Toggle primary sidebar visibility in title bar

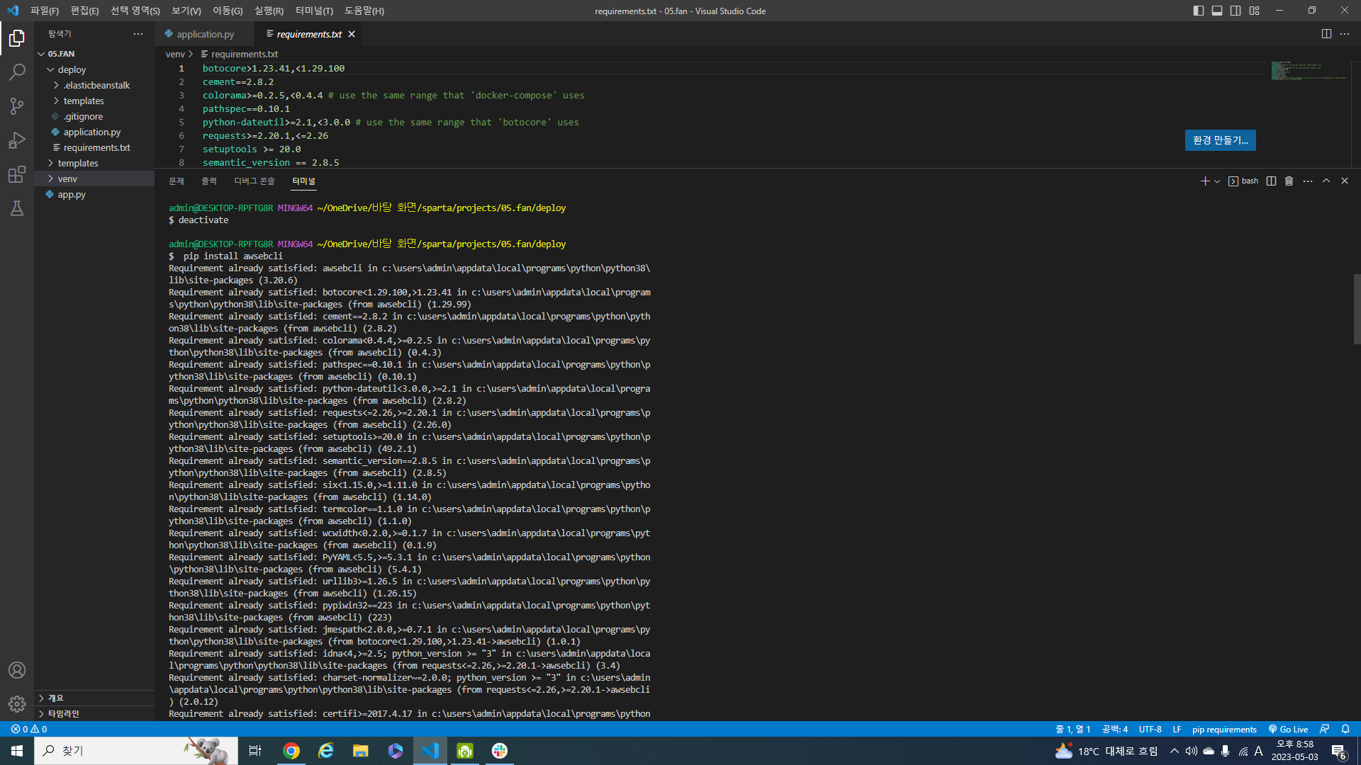coord(1198,11)
